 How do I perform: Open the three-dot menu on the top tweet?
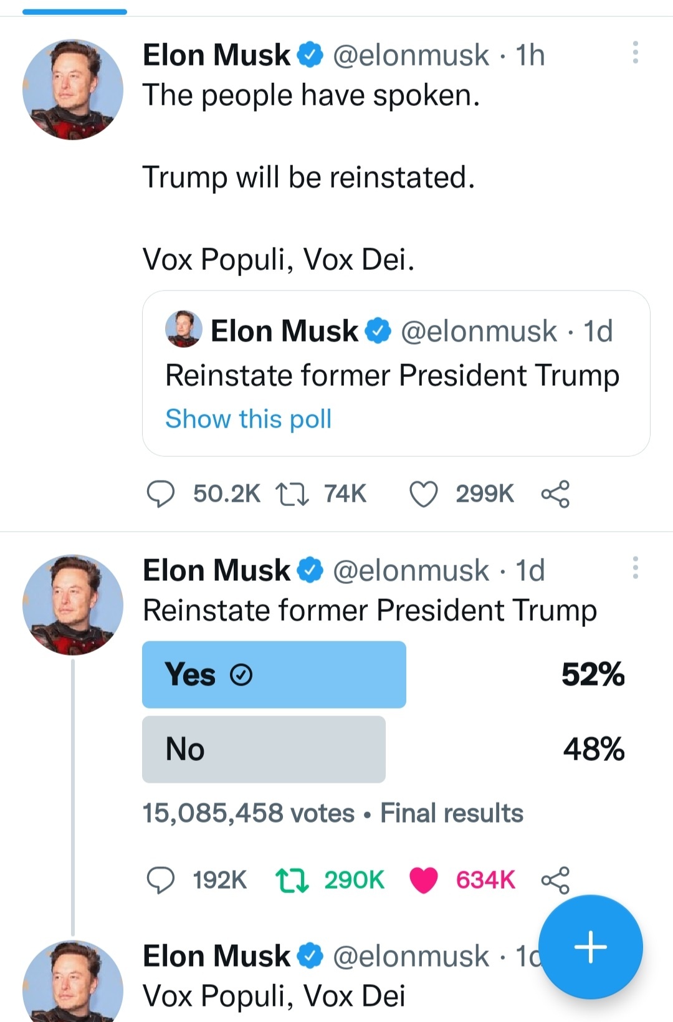(x=635, y=53)
